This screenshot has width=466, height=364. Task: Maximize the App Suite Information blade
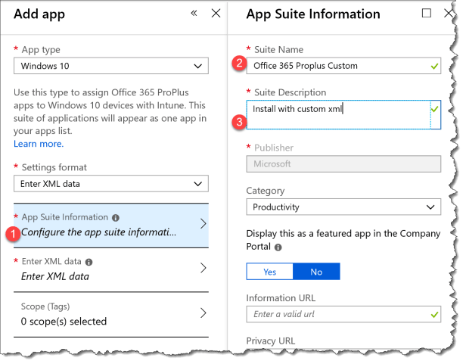point(427,13)
